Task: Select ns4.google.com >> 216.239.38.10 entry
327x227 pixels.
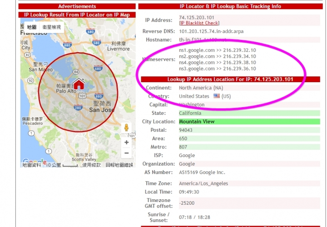Action: [217, 62]
